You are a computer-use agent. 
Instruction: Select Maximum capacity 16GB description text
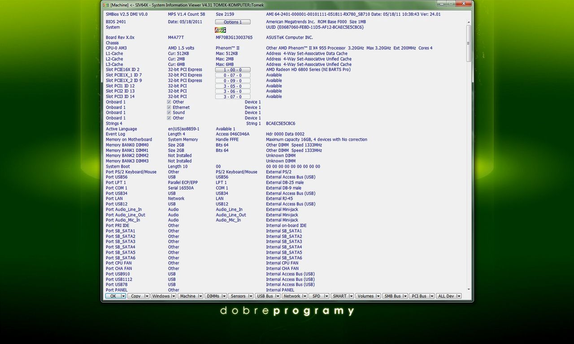(x=317, y=140)
